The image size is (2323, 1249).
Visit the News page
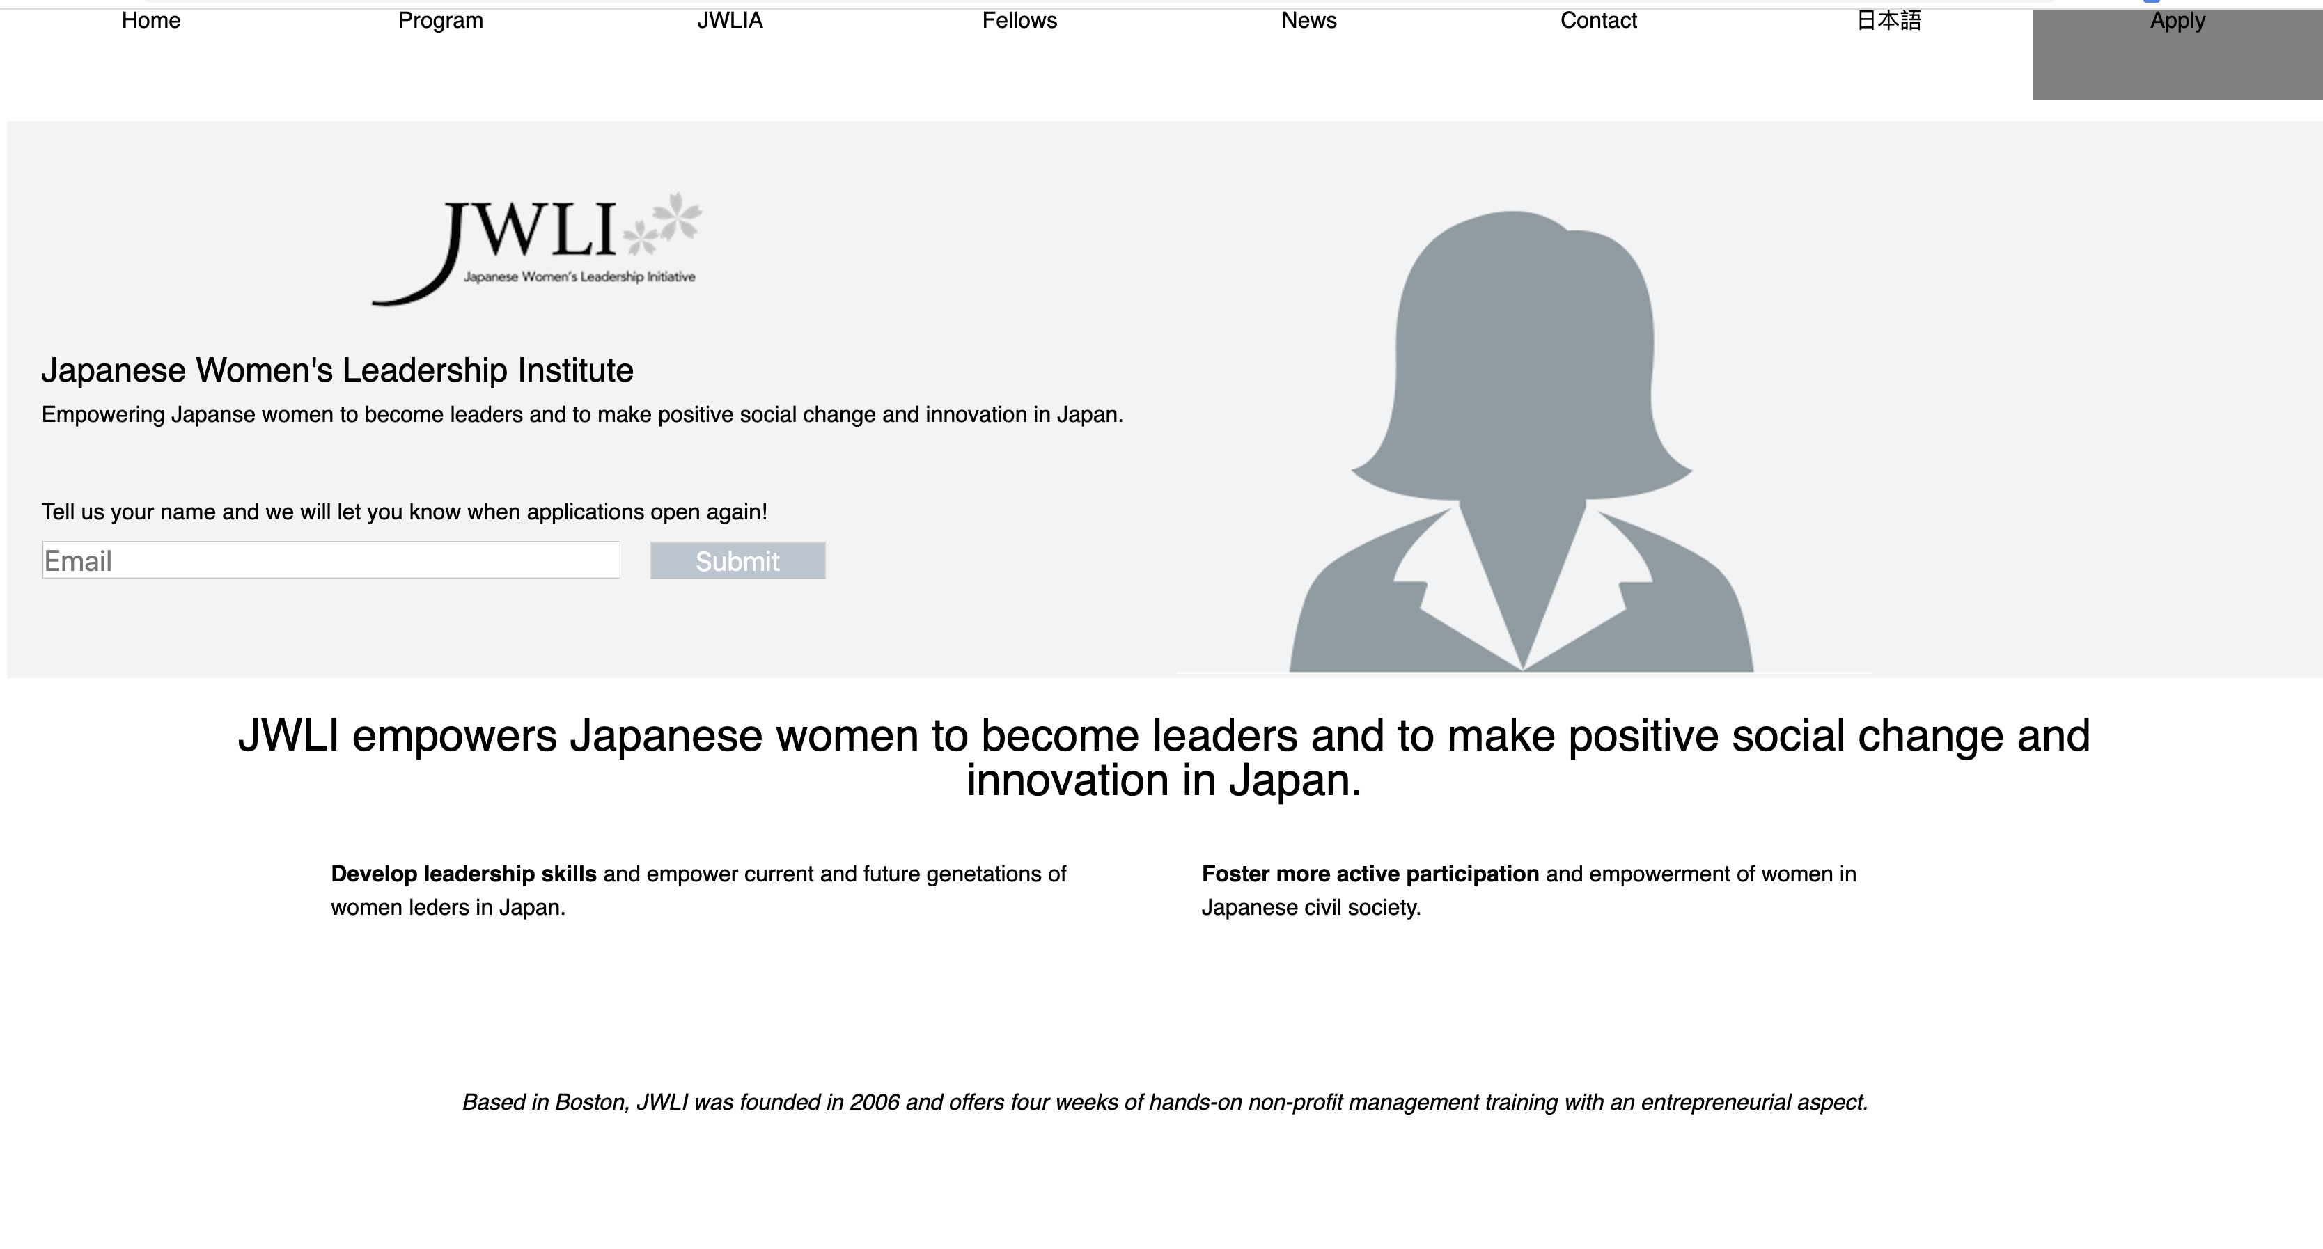coord(1308,21)
